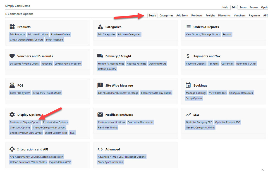Click the SEO trending arrow icon
The image size is (268, 171).
[188, 114]
